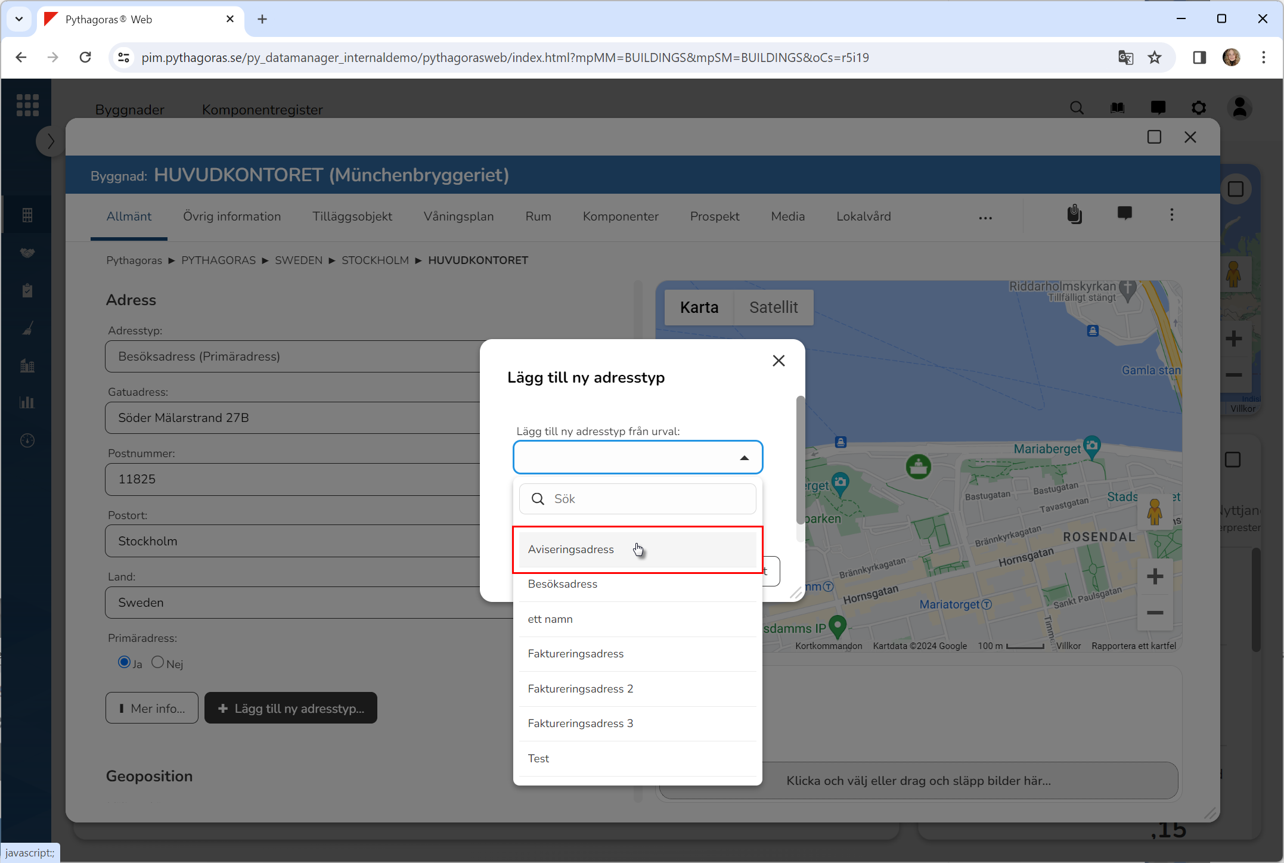
Task: Click STOCKHOLM in the breadcrumb
Action: pos(375,260)
